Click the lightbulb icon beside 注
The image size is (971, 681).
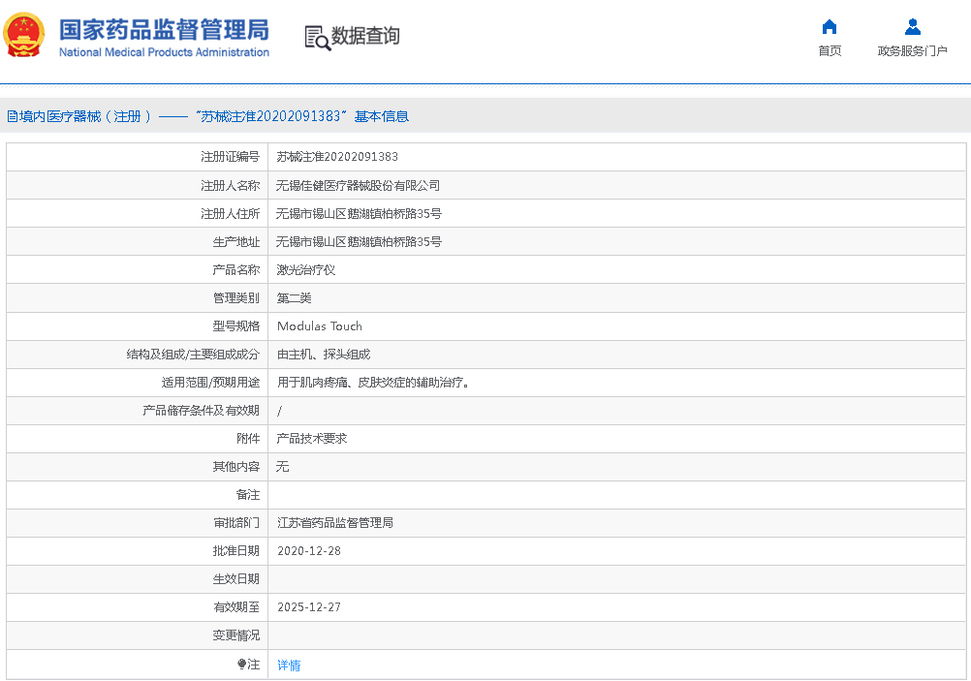coord(241,665)
